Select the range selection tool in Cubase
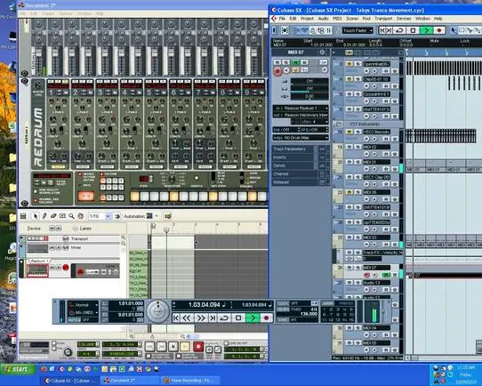 click(462, 30)
